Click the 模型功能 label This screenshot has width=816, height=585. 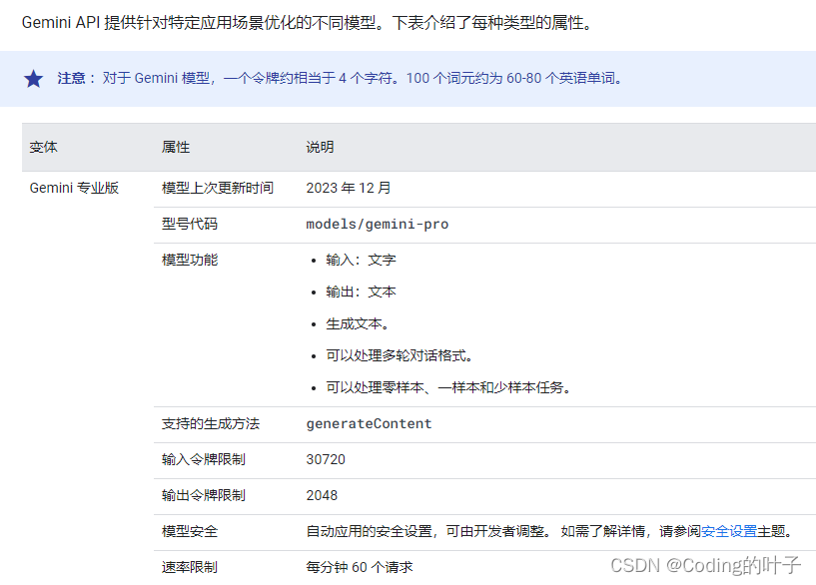pyautogui.click(x=190, y=260)
